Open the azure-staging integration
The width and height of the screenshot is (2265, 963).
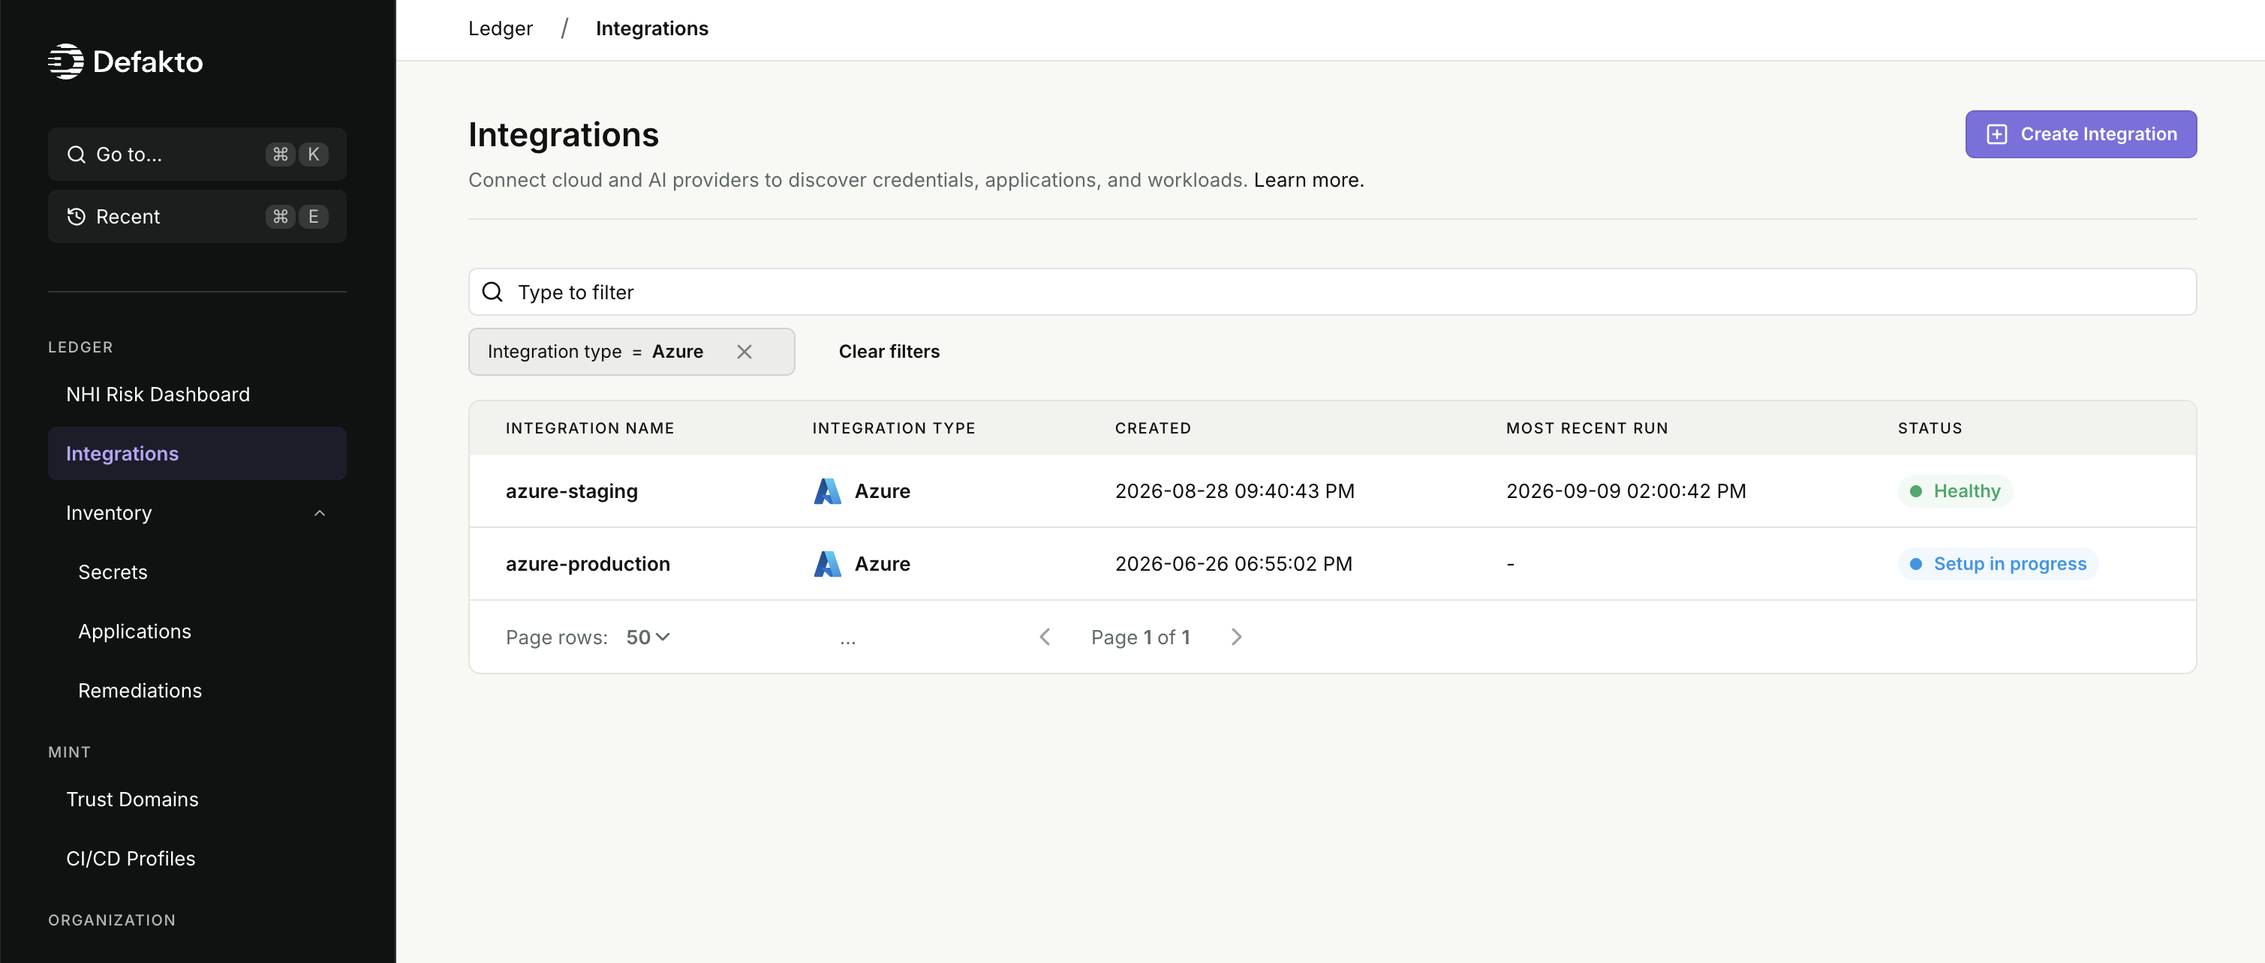tap(572, 491)
